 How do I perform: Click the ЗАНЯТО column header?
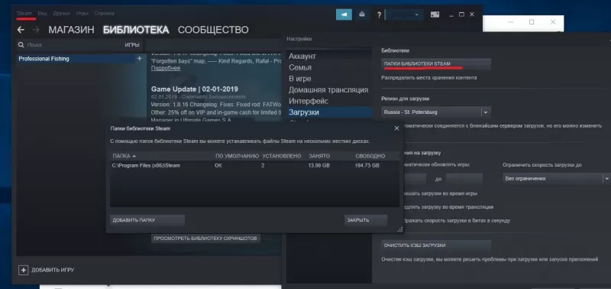pyautogui.click(x=319, y=156)
